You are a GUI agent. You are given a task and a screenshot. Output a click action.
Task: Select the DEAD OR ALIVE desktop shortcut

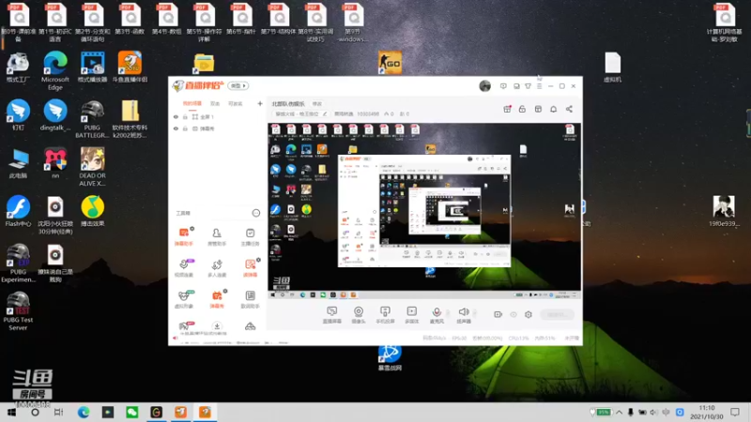coord(92,167)
